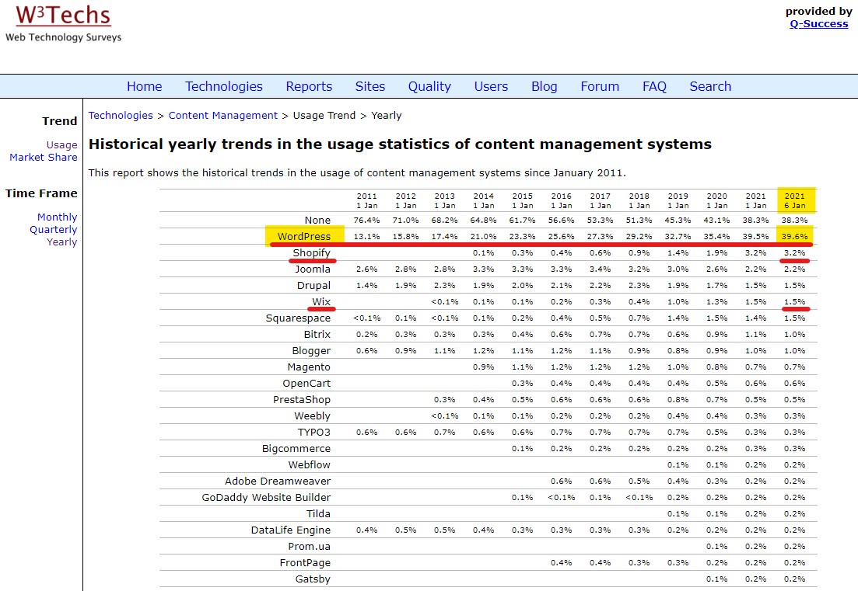Click the 2021 6 Jan column header
Viewport: 858px width, 591px height.
(795, 200)
